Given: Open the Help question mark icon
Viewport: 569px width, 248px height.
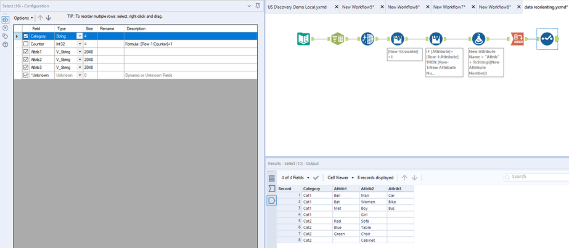Looking at the screenshot, I should coord(6,44).
